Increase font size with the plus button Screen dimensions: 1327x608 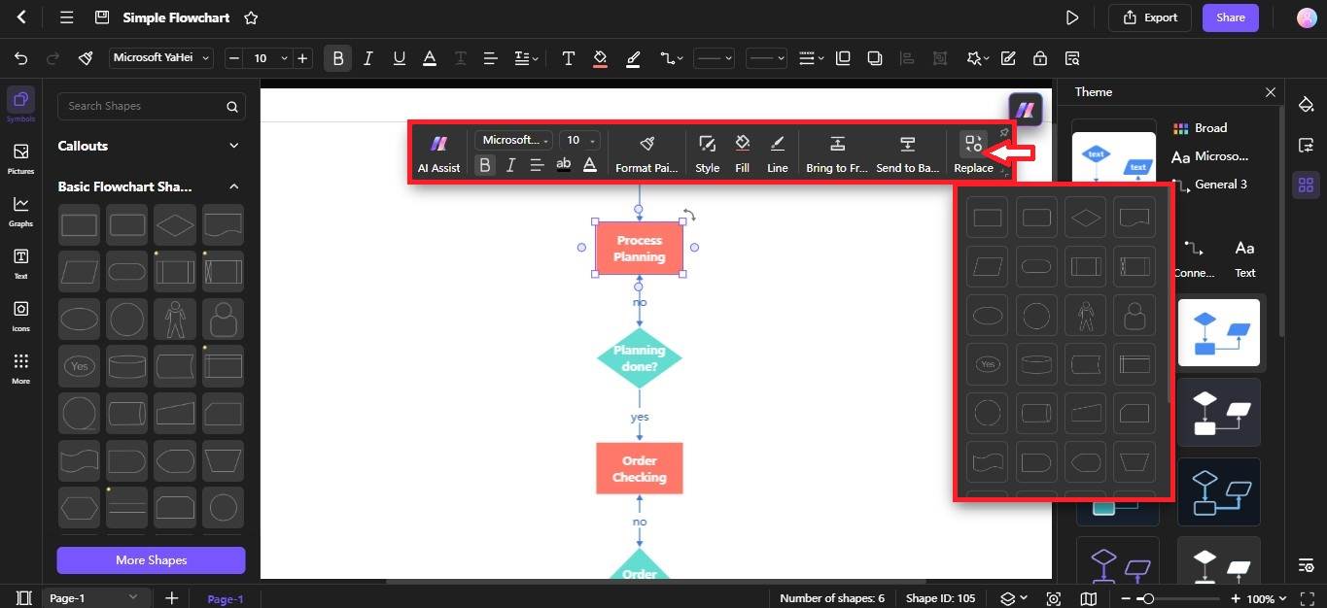point(302,58)
